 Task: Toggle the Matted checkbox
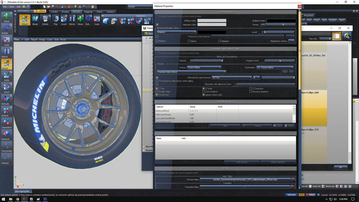[x=157, y=41]
